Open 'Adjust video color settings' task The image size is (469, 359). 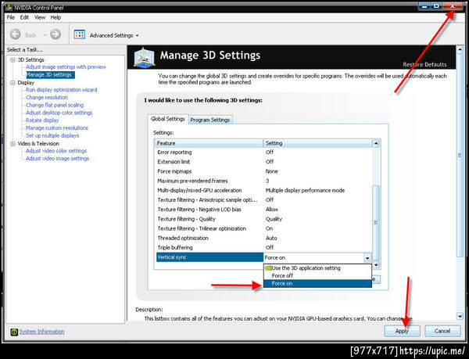coord(56,151)
